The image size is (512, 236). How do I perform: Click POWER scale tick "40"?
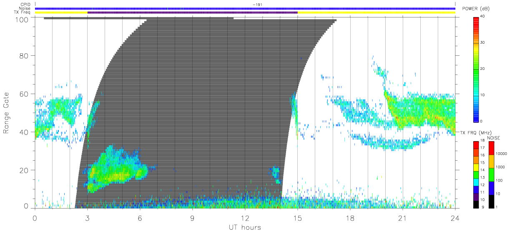coord(482,17)
